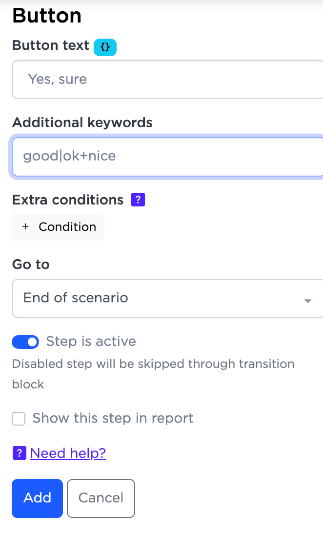Click the Additional keywords label

(82, 122)
